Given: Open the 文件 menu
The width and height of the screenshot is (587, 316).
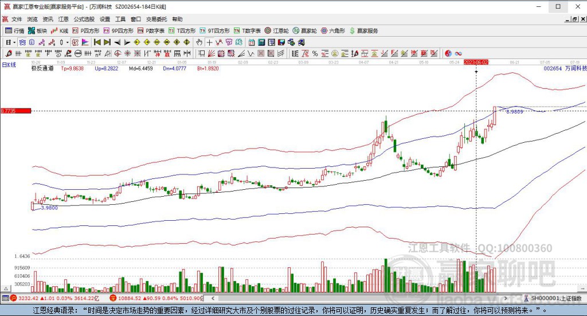Looking at the screenshot, I should tap(17, 19).
